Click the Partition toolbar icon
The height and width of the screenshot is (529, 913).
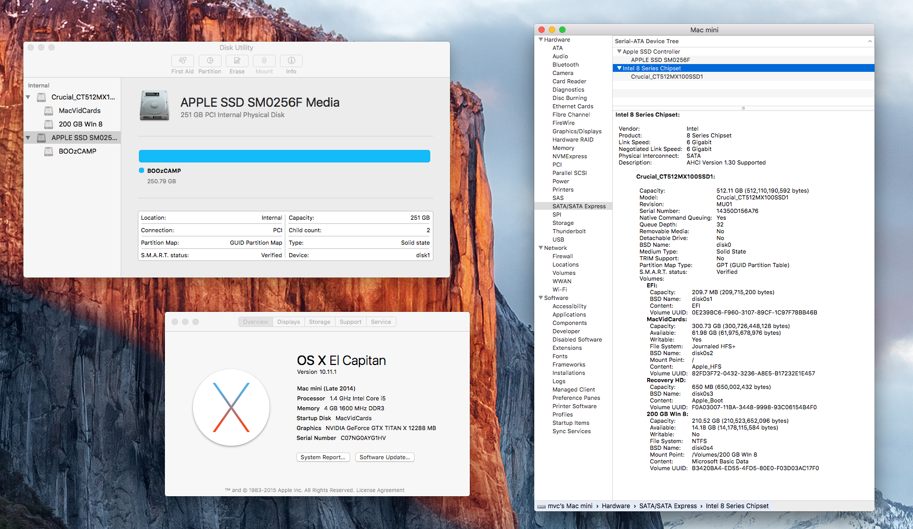(210, 61)
